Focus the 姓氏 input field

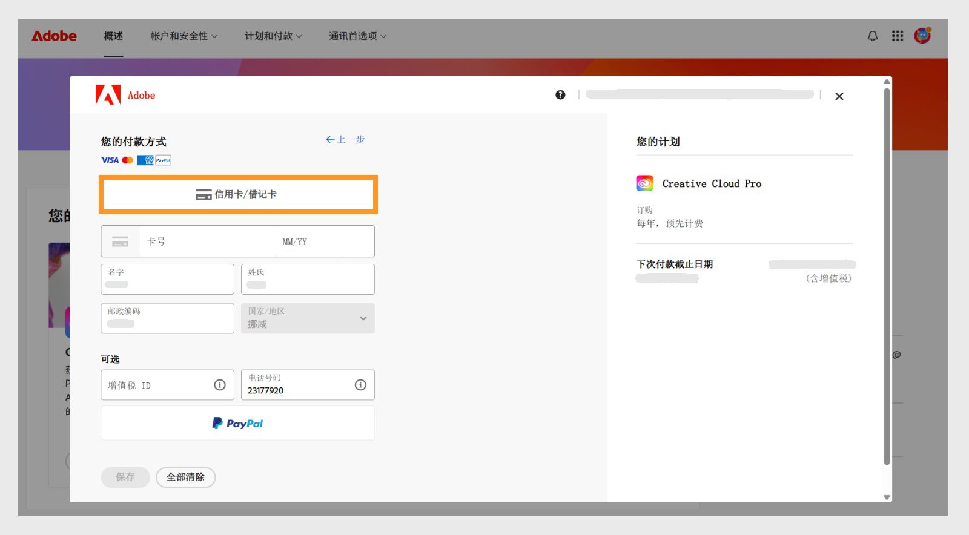point(308,279)
